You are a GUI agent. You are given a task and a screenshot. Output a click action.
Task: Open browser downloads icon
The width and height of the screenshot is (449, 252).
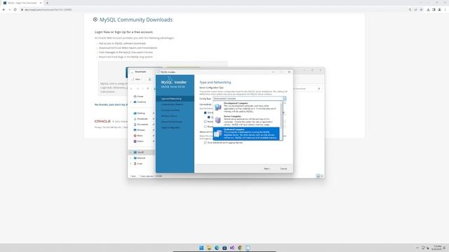[x=428, y=9]
